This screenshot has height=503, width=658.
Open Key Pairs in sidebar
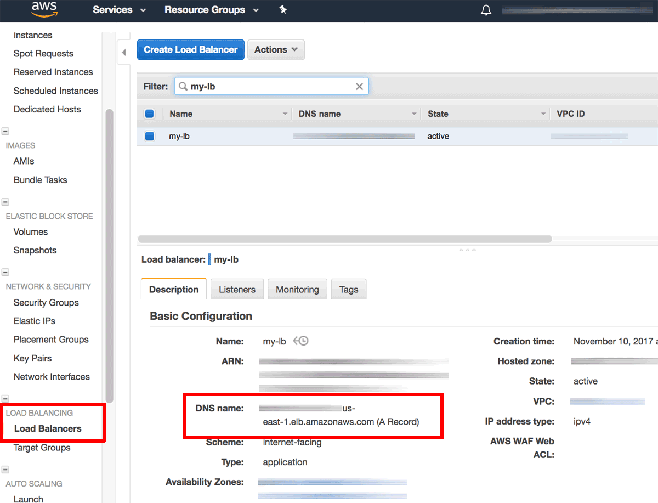coord(33,358)
